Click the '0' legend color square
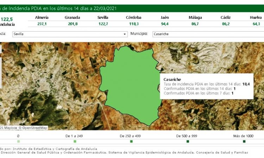This screenshot has width=264, height=158. (18, 141)
